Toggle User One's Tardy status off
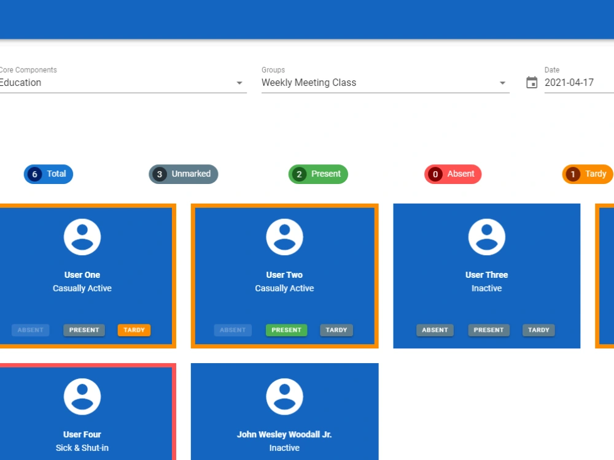Viewport: 614px width, 460px height. [x=134, y=330]
